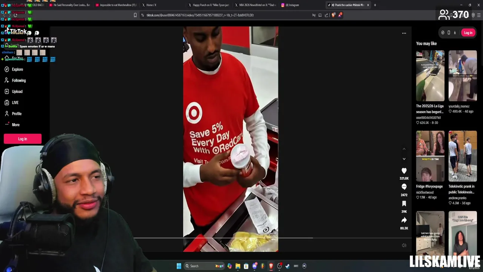Click the Upload plus icon
Screen dimensions: 483x272
tap(7, 91)
